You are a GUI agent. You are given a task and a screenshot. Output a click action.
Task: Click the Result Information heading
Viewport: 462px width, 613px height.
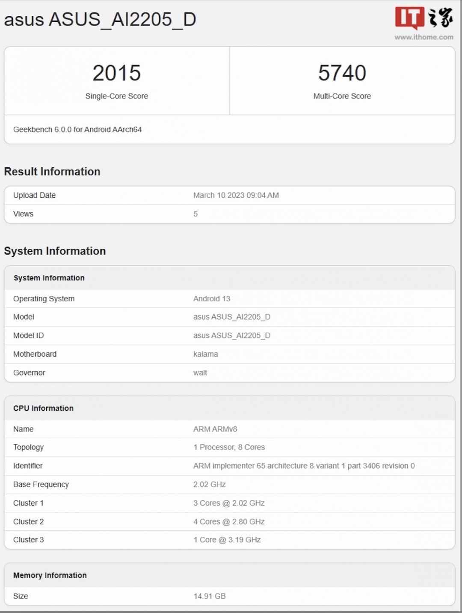click(x=52, y=172)
